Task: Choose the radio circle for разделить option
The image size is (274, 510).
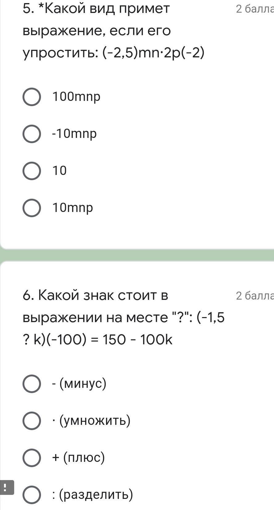Action: point(32,495)
